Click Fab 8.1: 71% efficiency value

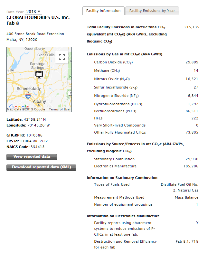[x=187, y=241]
